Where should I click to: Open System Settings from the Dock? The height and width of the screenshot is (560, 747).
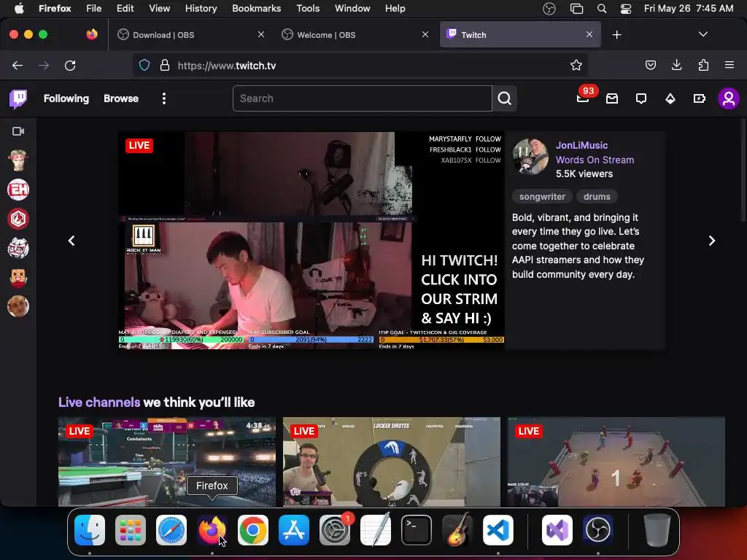point(334,529)
